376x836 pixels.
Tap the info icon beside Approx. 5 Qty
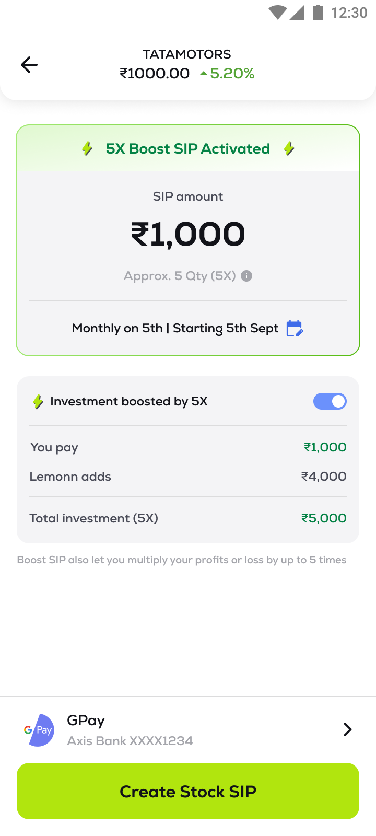246,276
